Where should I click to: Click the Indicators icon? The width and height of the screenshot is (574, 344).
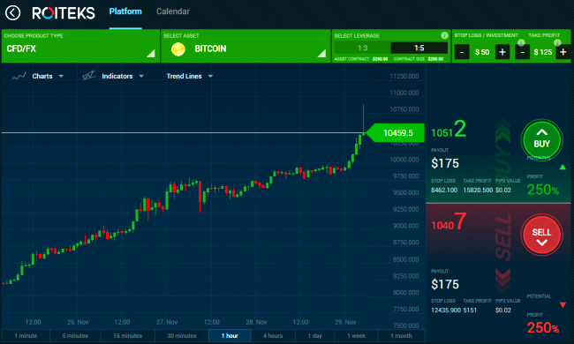pyautogui.click(x=89, y=75)
